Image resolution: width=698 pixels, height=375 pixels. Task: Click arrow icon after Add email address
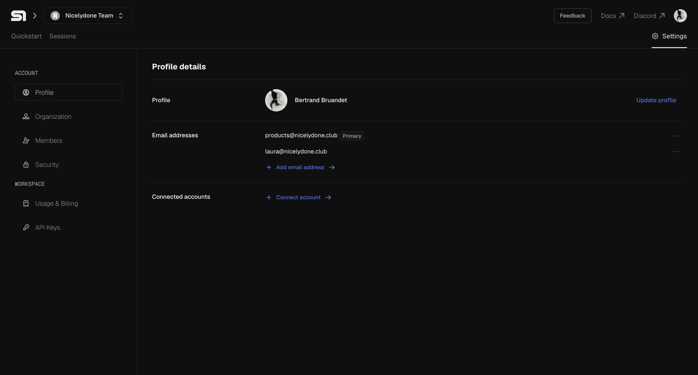332,167
